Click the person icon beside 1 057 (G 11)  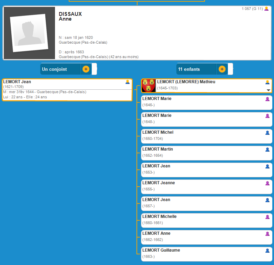[266, 9]
